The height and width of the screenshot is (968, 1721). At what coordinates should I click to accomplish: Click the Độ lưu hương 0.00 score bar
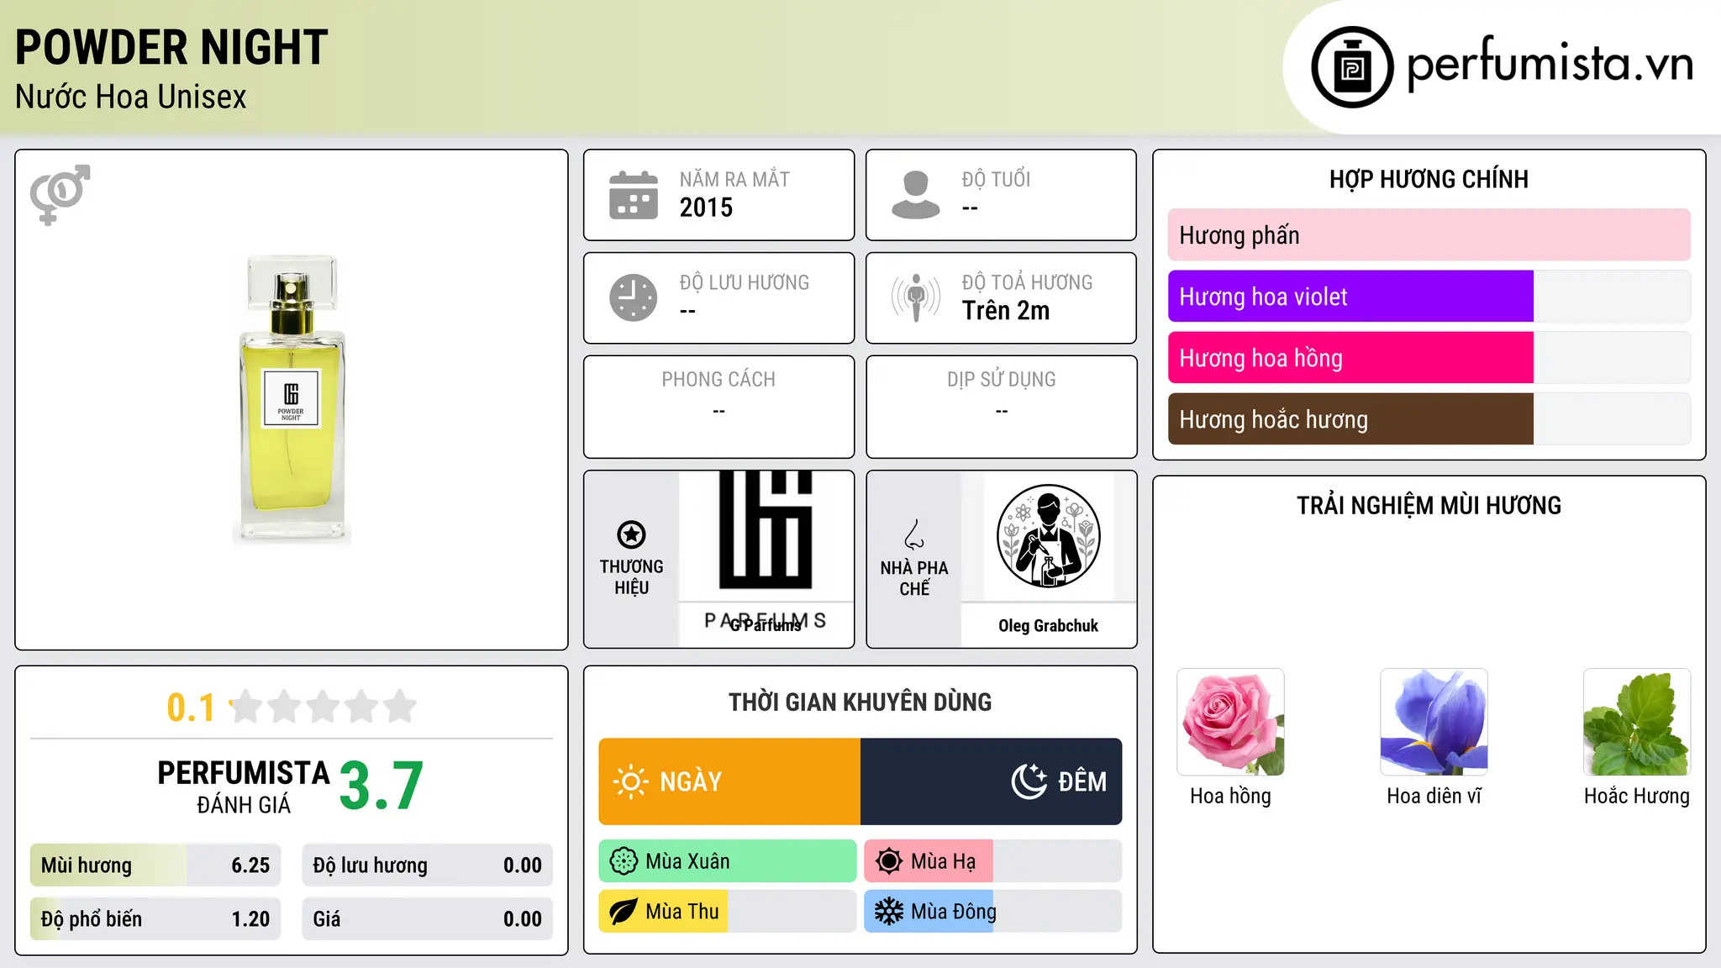(x=427, y=865)
